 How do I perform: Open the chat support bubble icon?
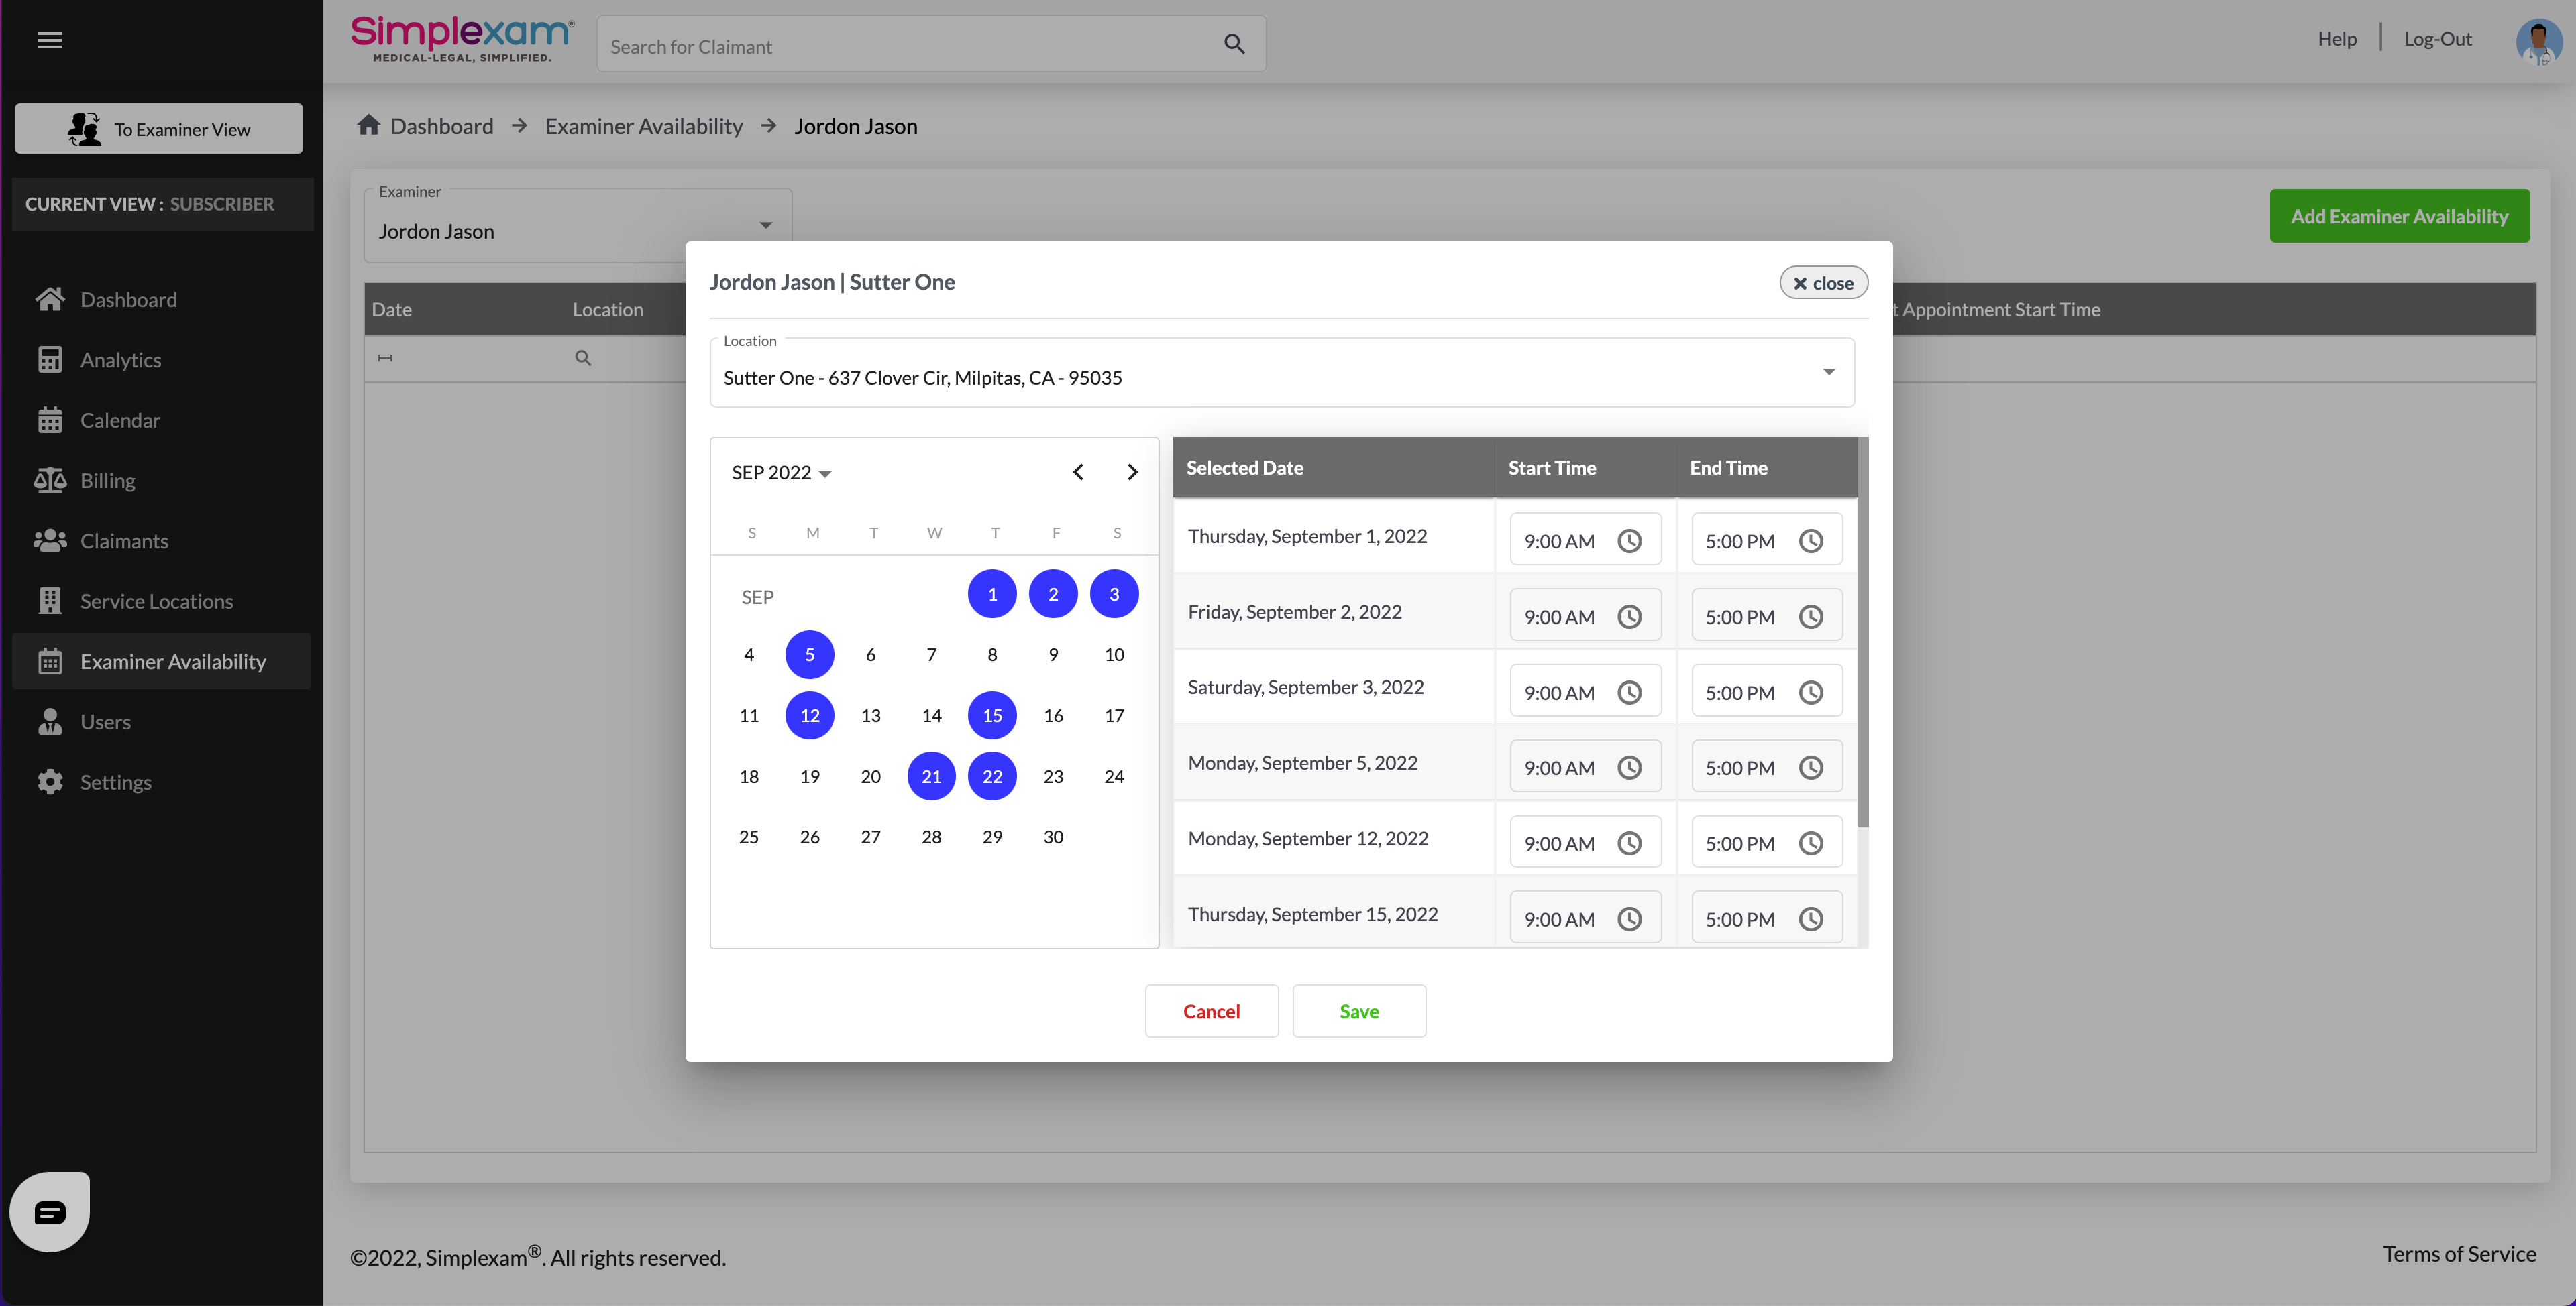click(x=50, y=1211)
